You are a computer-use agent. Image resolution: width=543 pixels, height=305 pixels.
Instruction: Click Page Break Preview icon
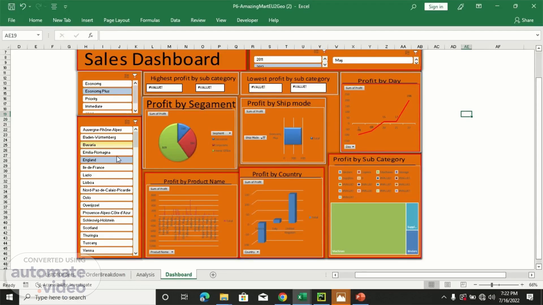point(463,285)
